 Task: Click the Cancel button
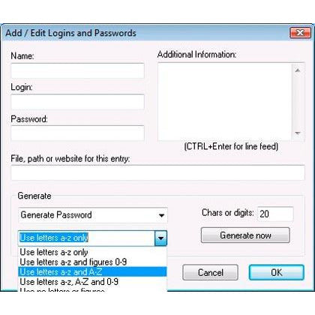tap(210, 272)
